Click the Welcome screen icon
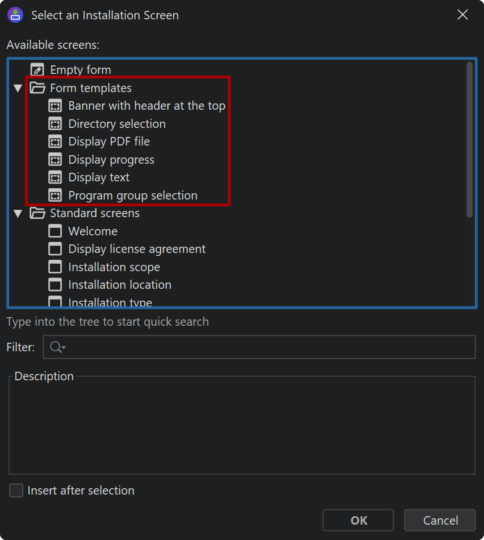The image size is (484, 540). click(55, 231)
